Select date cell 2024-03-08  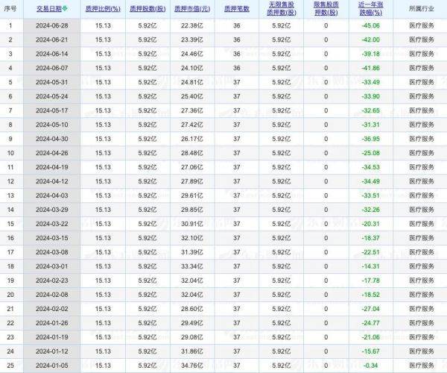52,252
